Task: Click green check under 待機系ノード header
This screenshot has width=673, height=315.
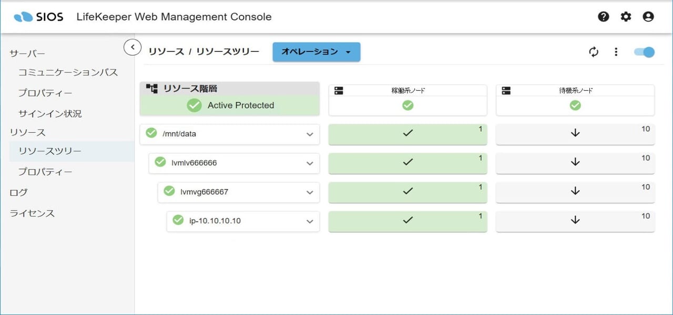Action: click(575, 106)
